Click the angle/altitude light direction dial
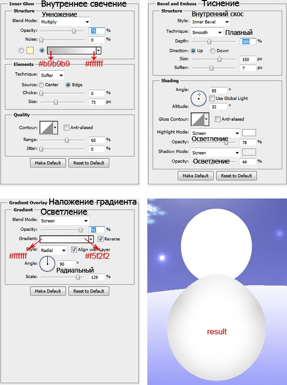The height and width of the screenshot is (385, 287). click(199, 99)
